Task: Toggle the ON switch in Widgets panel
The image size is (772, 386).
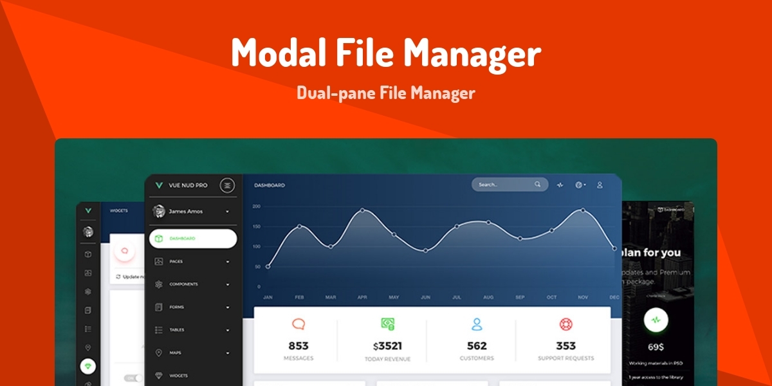Action: pyautogui.click(x=133, y=378)
